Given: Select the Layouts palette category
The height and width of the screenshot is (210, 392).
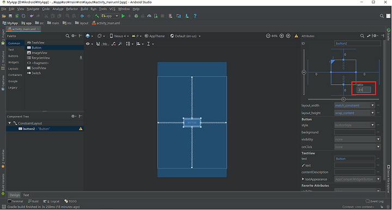Looking at the screenshot, I should 13,69.
